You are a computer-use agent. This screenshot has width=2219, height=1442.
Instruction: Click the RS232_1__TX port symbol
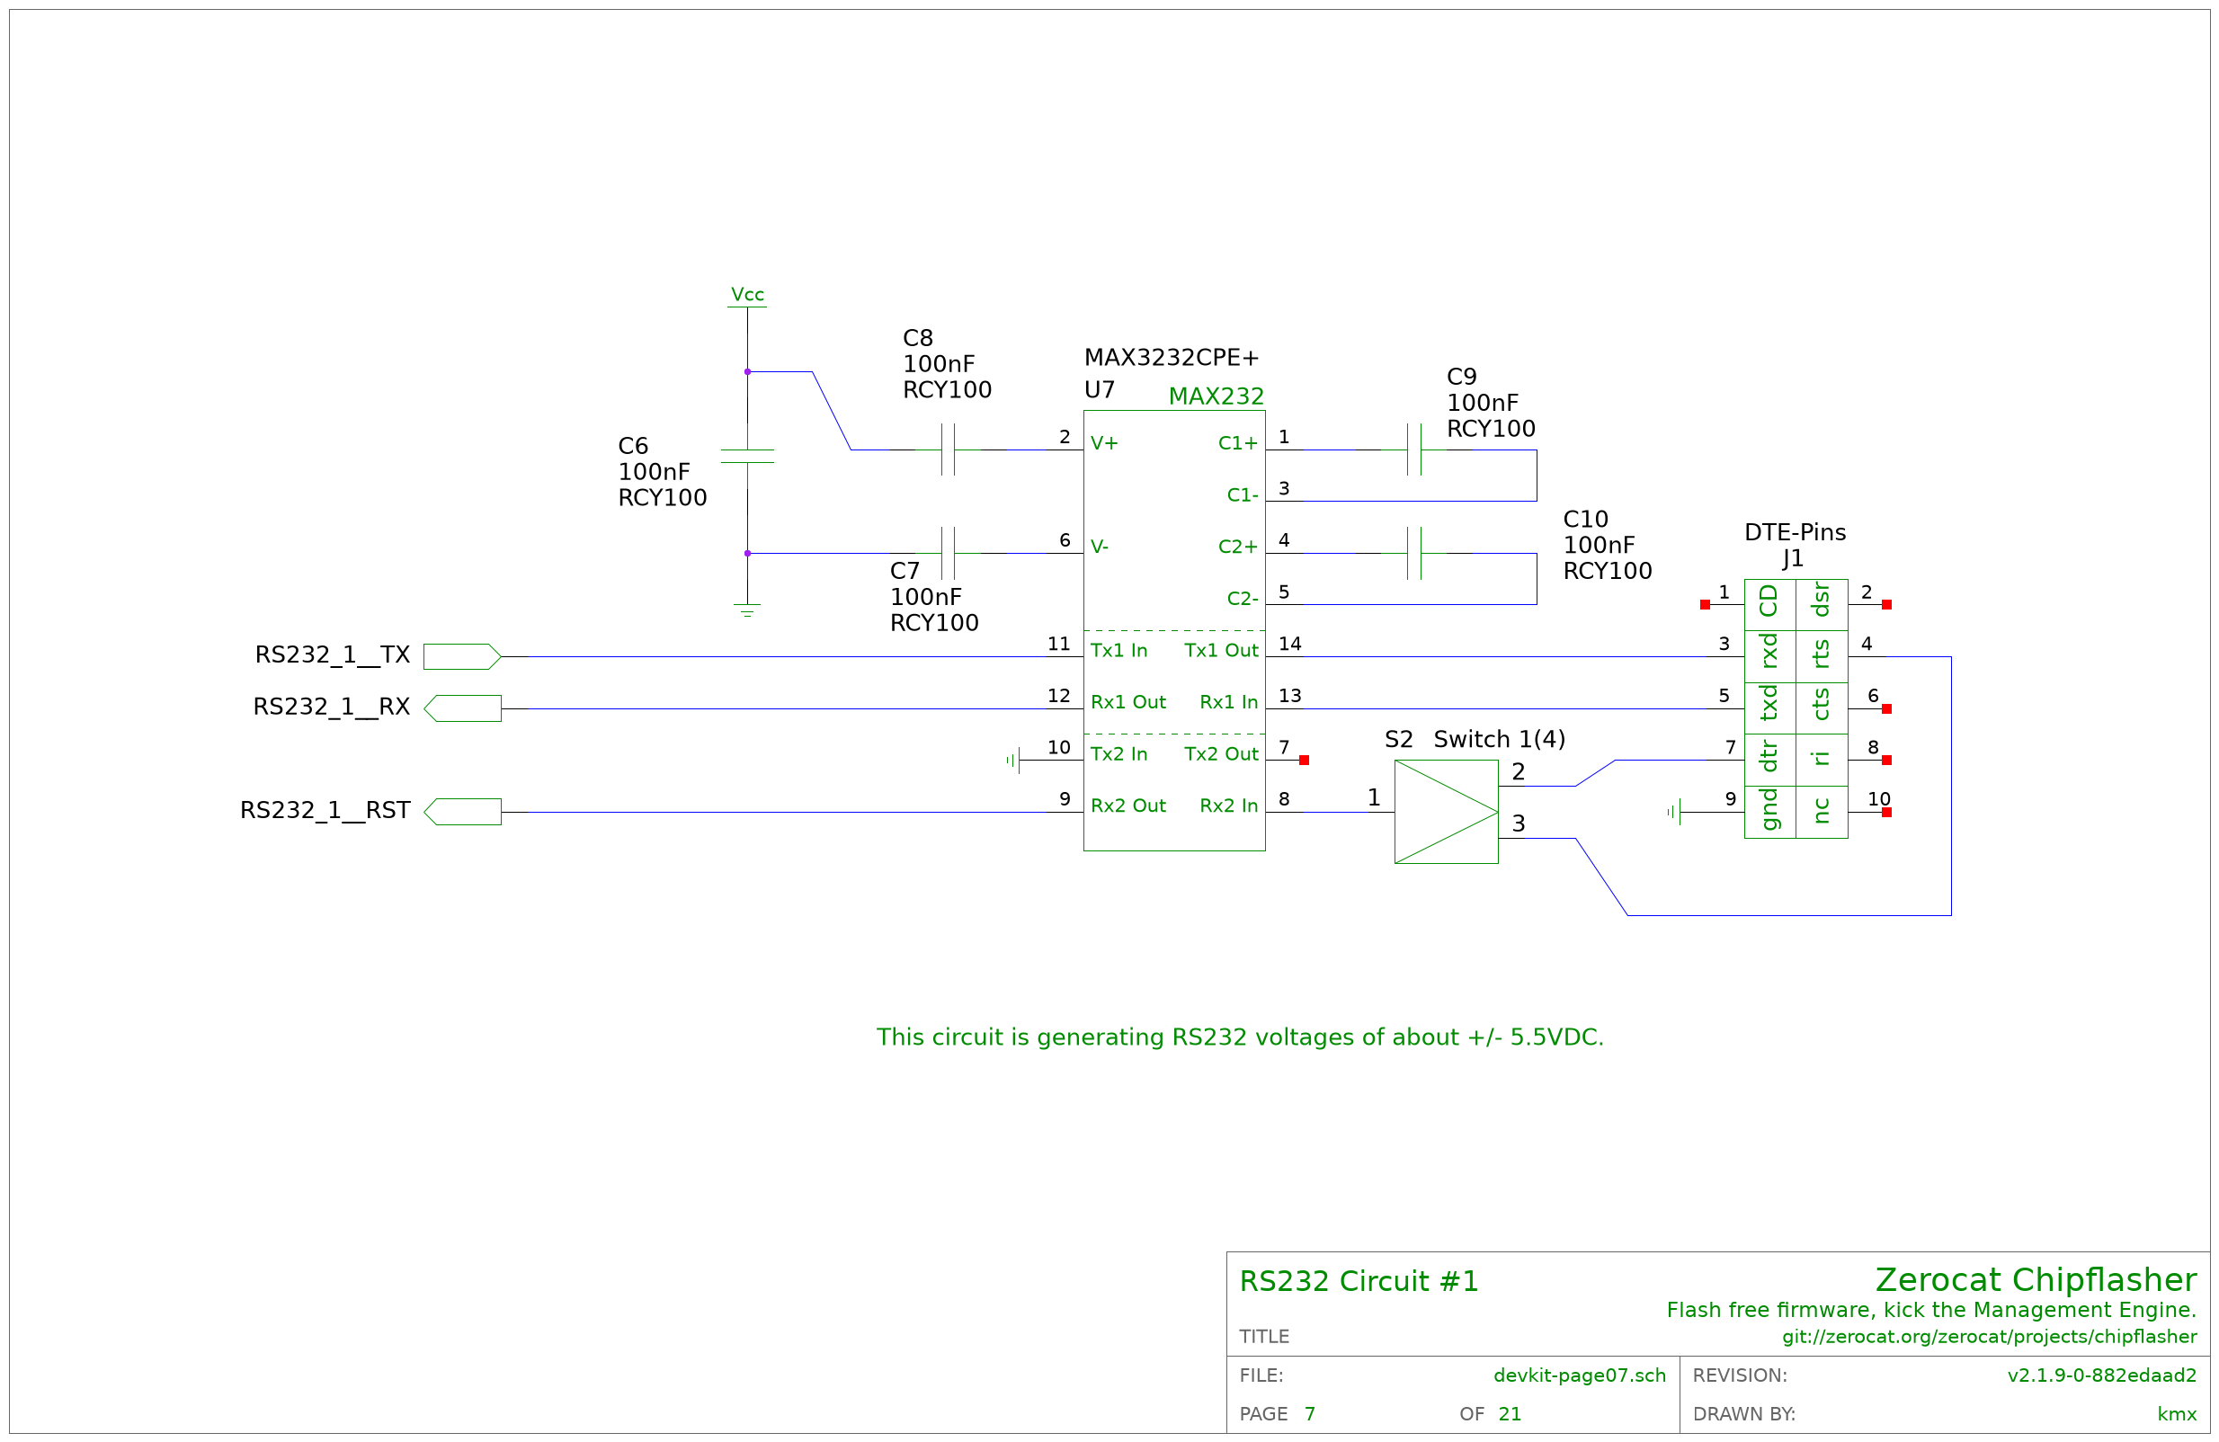(x=461, y=656)
